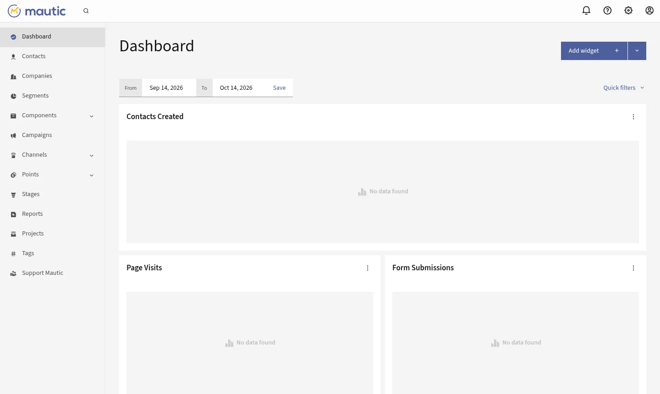Screen dimensions: 660x394
Task: Open the Companies link in sidebar
Action: (x=52, y=76)
